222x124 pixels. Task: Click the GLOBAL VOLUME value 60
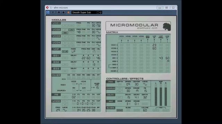tap(145, 110)
